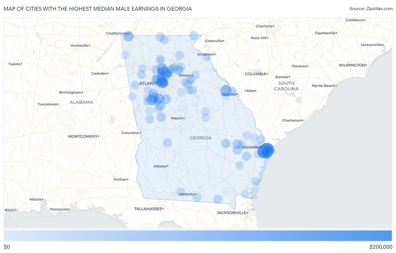Click the Athens city label
Image resolution: width=396 pixels, height=253 pixels.
185,75
